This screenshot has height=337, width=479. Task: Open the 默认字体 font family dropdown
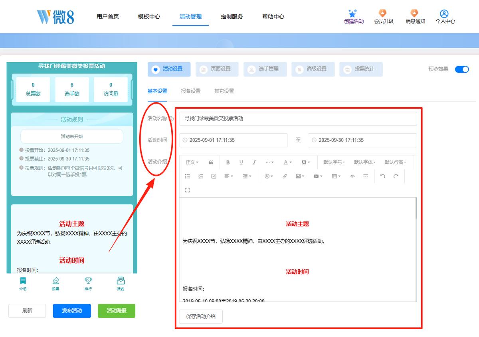pos(365,163)
